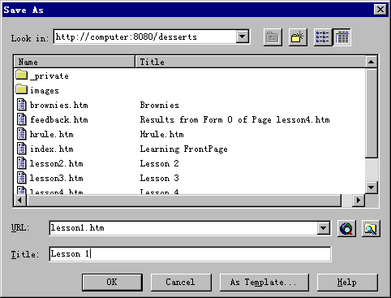Click the file list scroll up arrow
The image size is (391, 298).
372,62
